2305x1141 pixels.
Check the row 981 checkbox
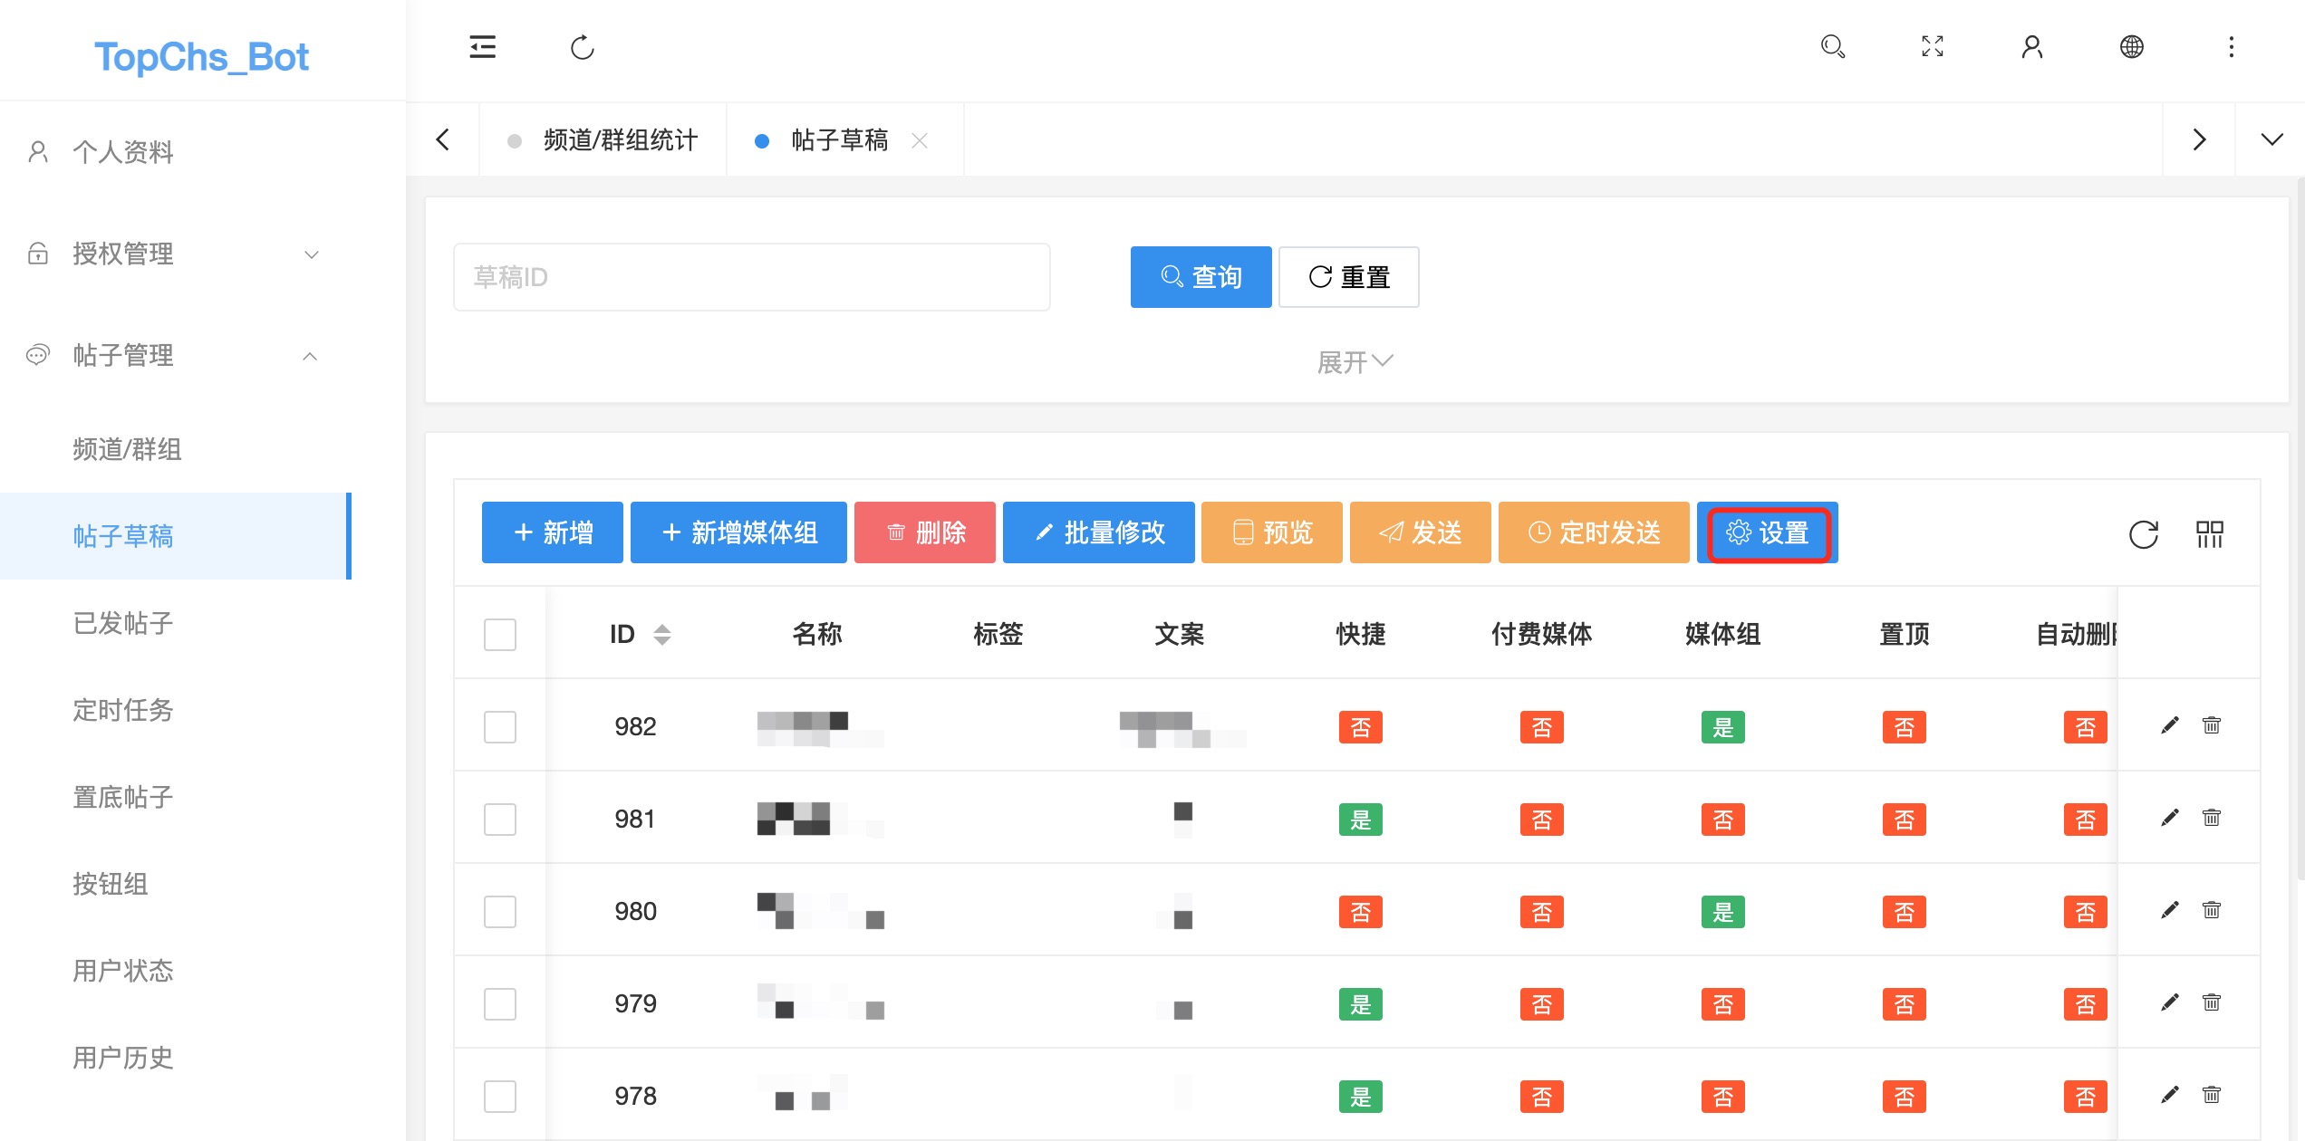click(500, 820)
